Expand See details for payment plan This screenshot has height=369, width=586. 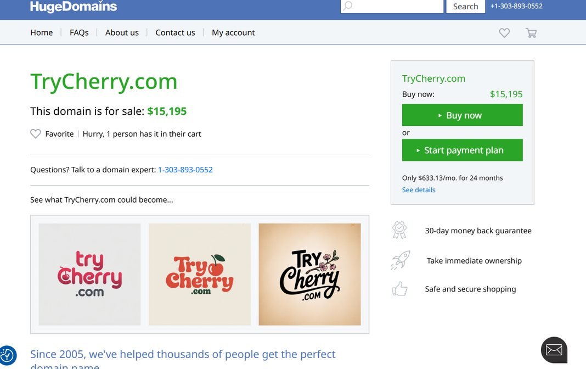click(419, 190)
